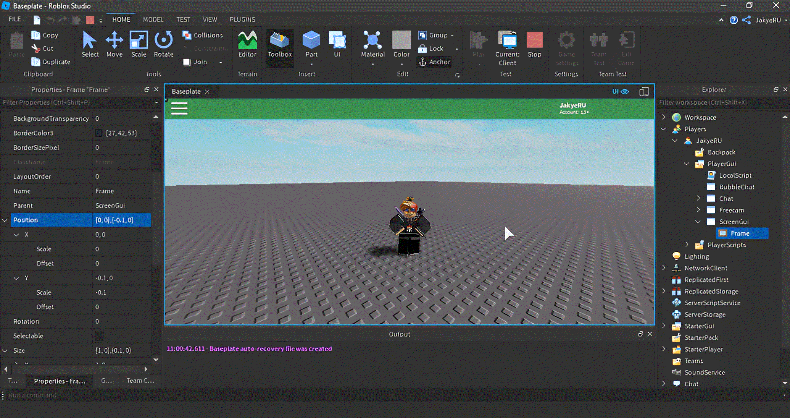790x418 pixels.
Task: Collapse the Size property
Action: point(5,350)
